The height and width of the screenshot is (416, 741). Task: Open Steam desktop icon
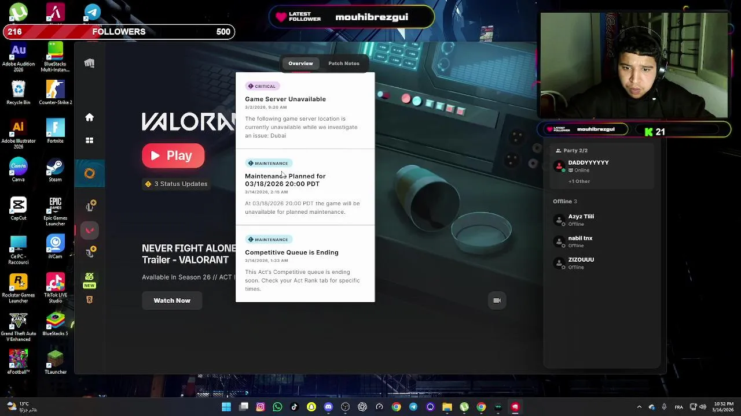(x=56, y=169)
